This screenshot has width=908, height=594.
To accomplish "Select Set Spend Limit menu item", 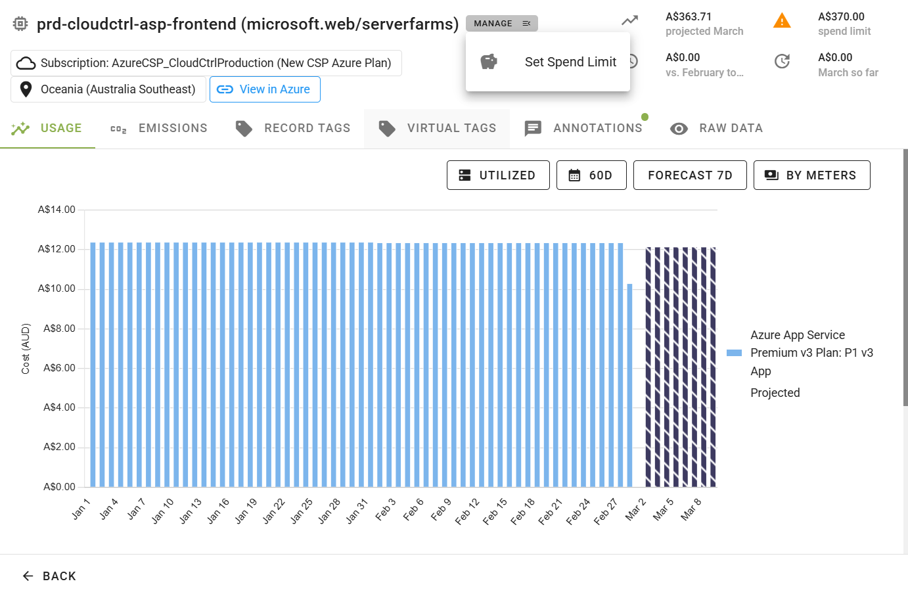I will tap(570, 62).
